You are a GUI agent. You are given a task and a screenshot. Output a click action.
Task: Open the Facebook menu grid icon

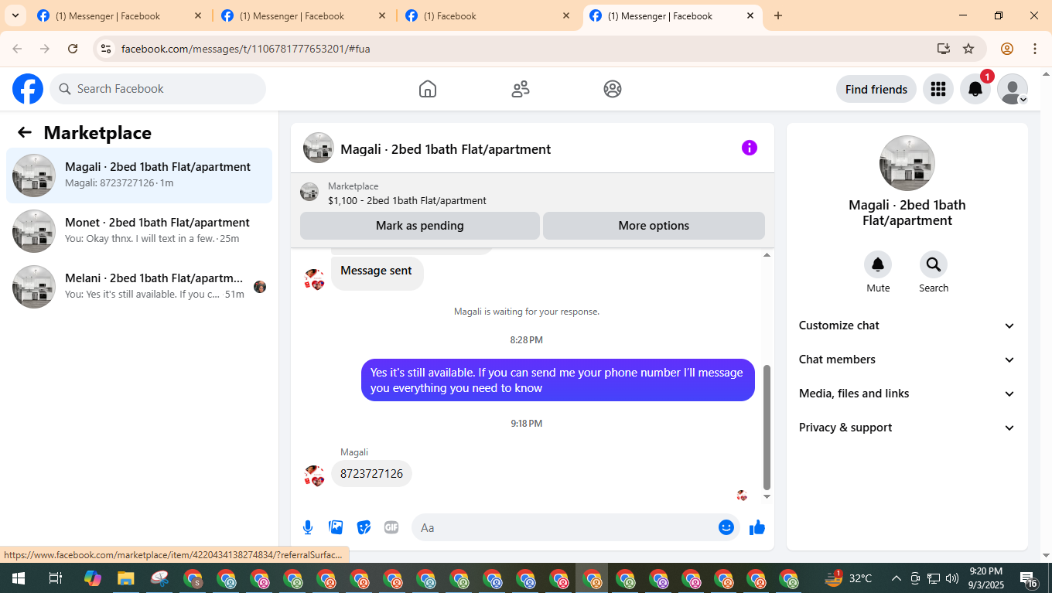pos(938,89)
